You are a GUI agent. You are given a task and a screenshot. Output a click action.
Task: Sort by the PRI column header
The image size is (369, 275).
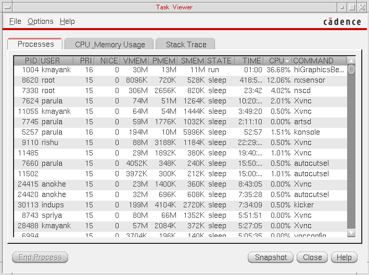click(x=84, y=61)
